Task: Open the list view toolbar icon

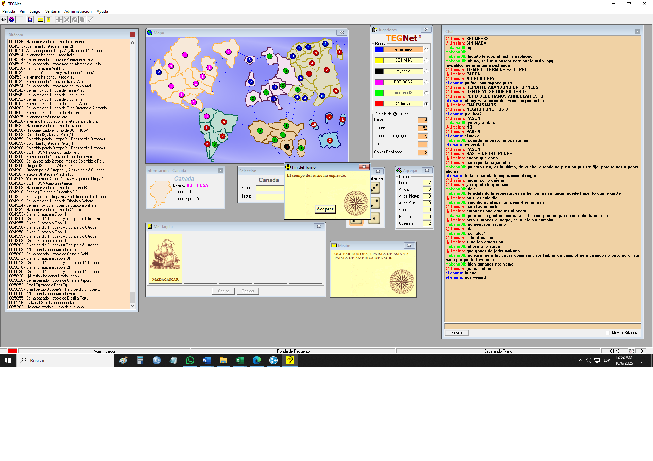Action: click(19, 20)
